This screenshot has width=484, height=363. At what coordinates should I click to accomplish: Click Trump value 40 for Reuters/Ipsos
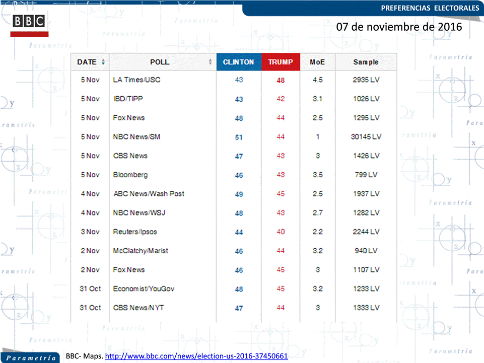(281, 232)
